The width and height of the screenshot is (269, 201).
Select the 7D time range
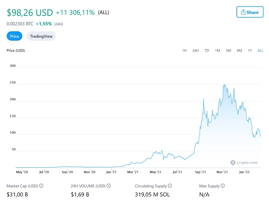click(x=207, y=51)
